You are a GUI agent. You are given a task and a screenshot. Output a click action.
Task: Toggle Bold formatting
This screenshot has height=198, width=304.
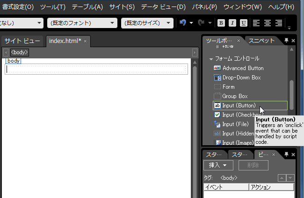click(221, 23)
